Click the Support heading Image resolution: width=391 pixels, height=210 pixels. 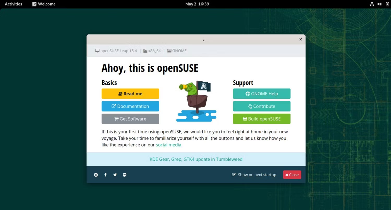pos(243,83)
